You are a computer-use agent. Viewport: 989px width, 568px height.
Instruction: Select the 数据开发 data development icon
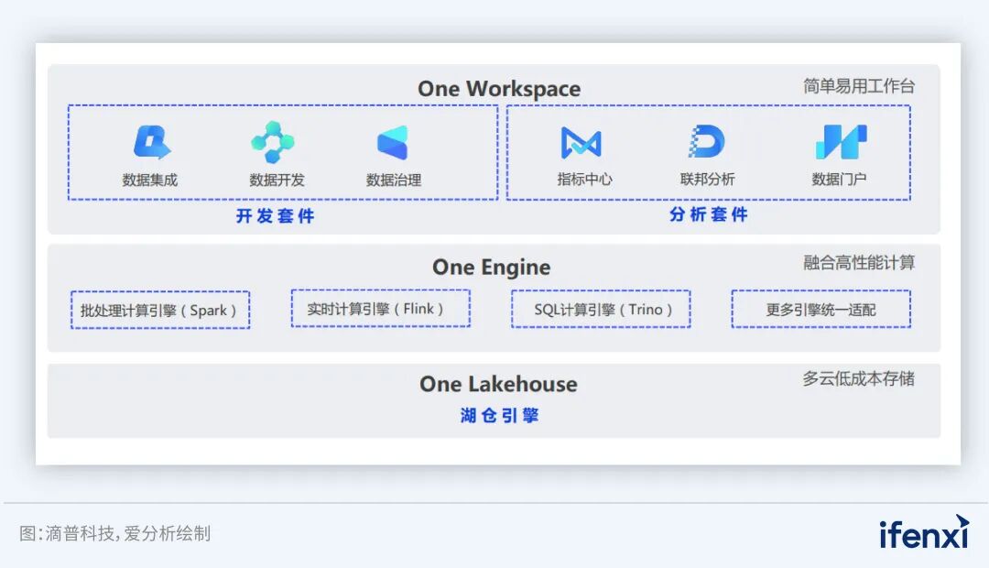tap(273, 142)
